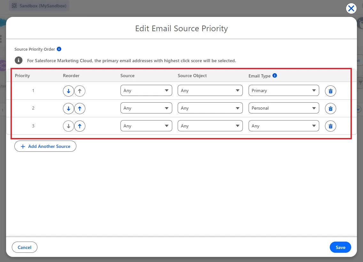
Task: Cancel editing email source priority
Action: click(25, 247)
